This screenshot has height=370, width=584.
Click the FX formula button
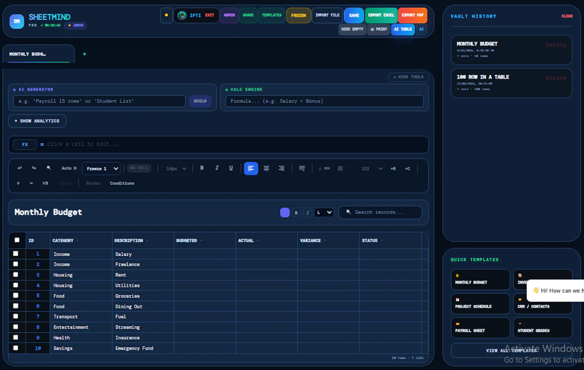(25, 145)
